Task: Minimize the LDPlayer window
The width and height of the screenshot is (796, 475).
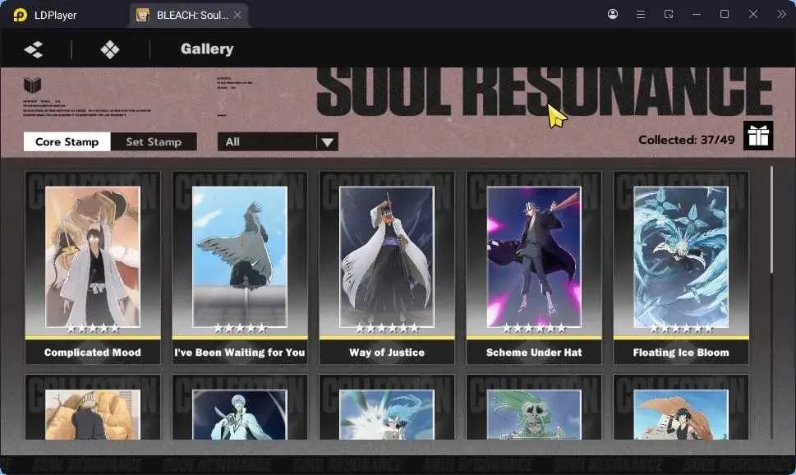Action: pos(697,14)
